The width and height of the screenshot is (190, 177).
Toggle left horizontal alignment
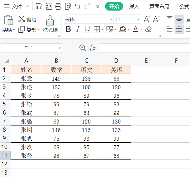coord(170,29)
